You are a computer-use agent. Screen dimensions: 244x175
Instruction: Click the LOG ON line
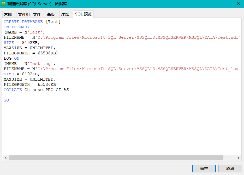coord(11,58)
